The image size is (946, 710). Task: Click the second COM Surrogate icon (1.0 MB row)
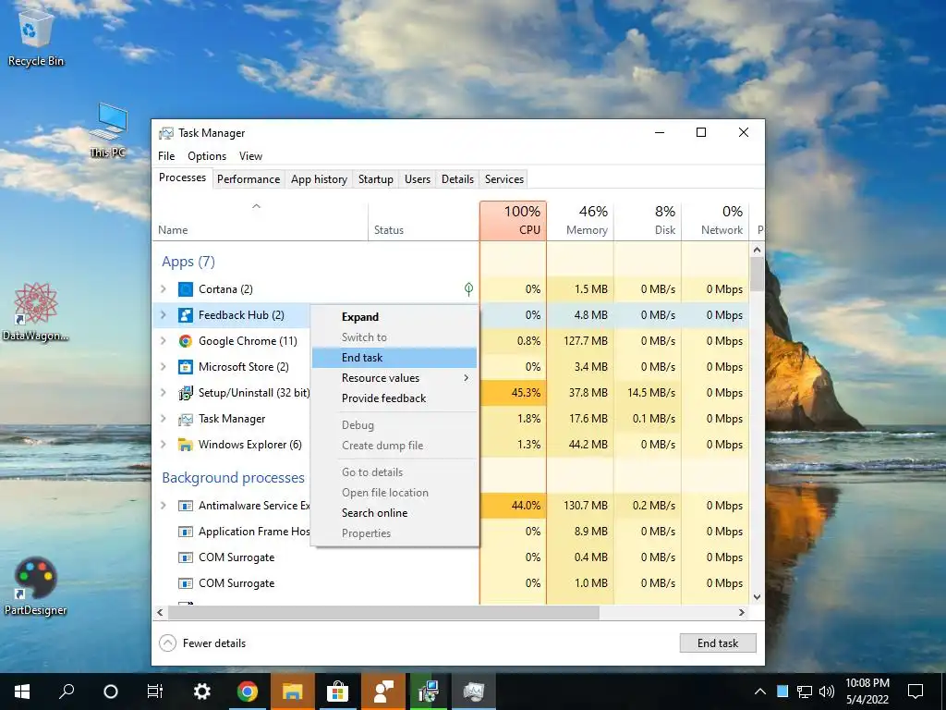pos(185,584)
